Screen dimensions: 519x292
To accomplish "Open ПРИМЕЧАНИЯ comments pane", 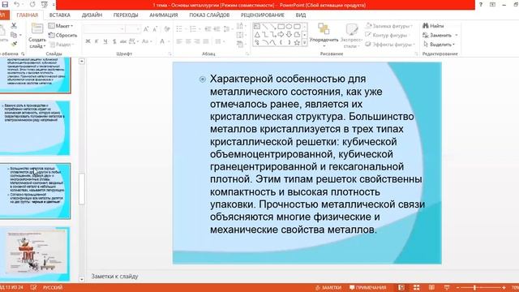I will tap(367, 287).
